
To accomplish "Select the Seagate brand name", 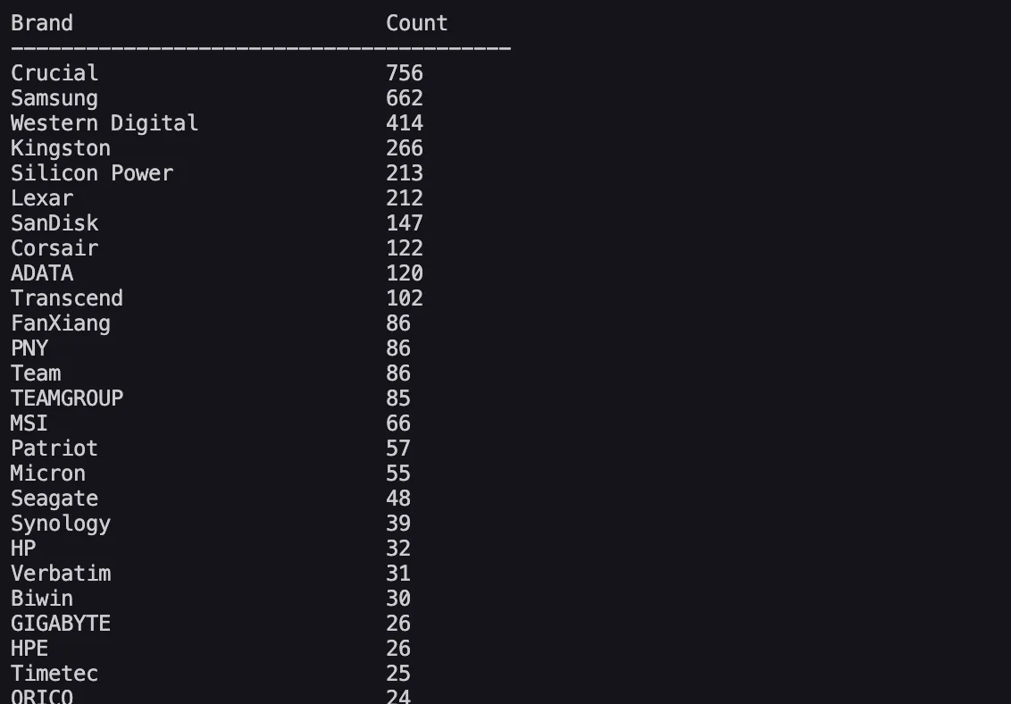I will pyautogui.click(x=54, y=499).
